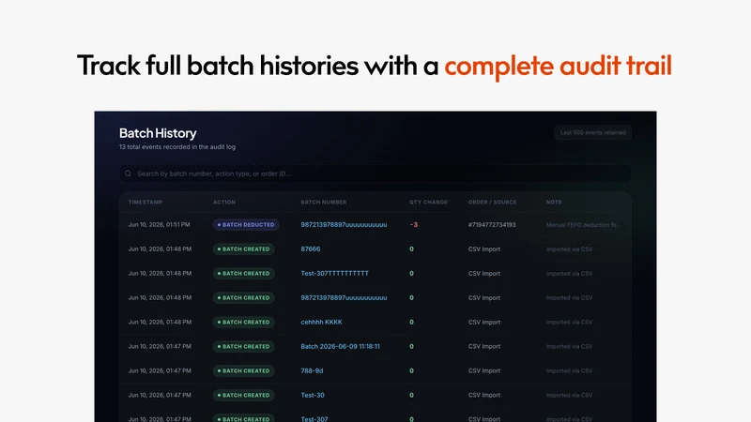Viewport: 751px width, 422px height.
Task: Click the BATCH CREATED badge for Test-30
Action: click(x=244, y=395)
